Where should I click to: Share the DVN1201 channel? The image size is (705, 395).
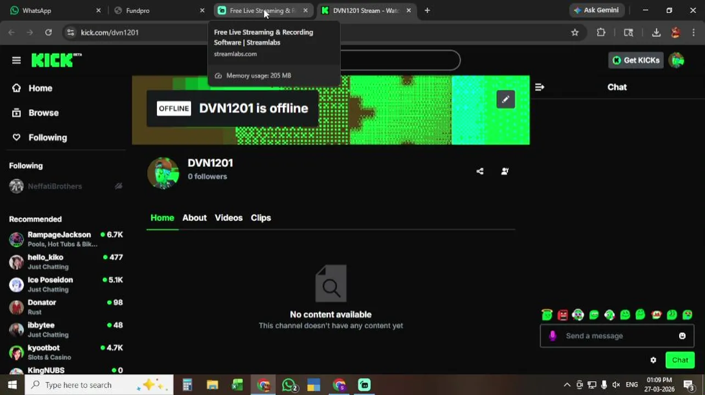tap(480, 171)
